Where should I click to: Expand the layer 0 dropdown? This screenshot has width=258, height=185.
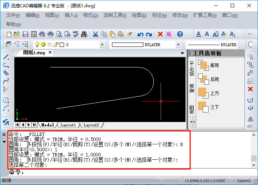pos(102,45)
